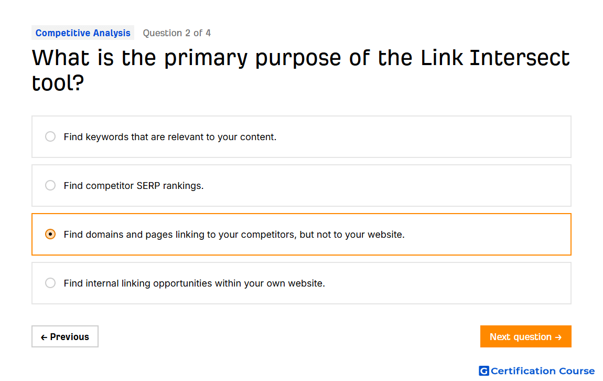The width and height of the screenshot is (603, 381).
Task: Pick the internal linking opportunities radio option
Action: click(x=50, y=283)
